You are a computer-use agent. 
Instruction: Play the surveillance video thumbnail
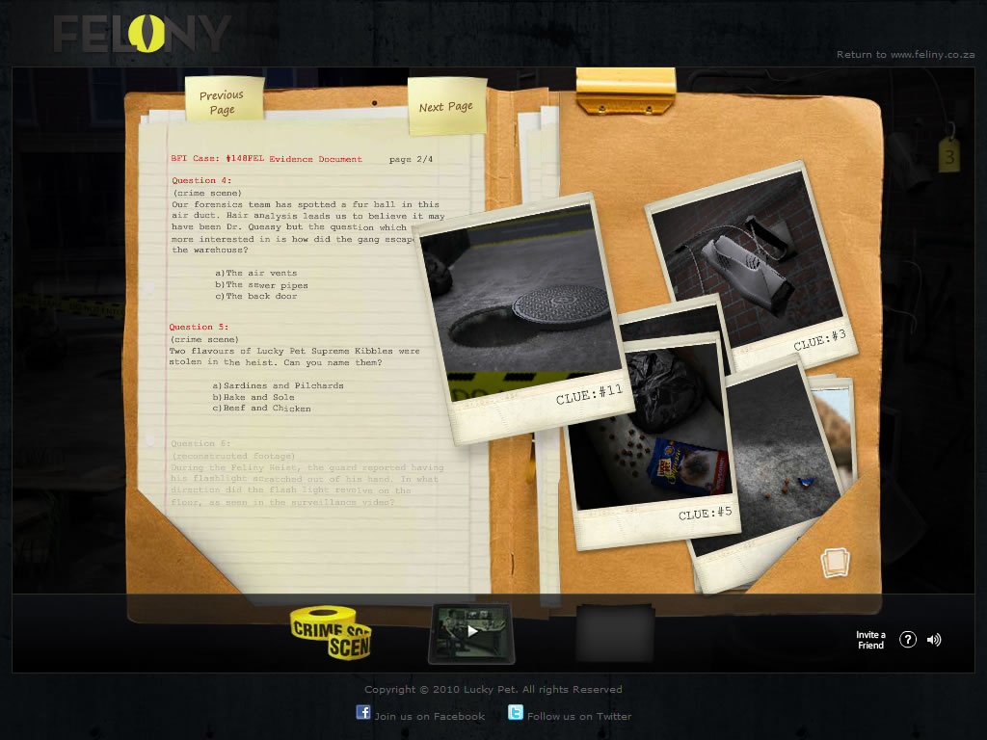(471, 631)
